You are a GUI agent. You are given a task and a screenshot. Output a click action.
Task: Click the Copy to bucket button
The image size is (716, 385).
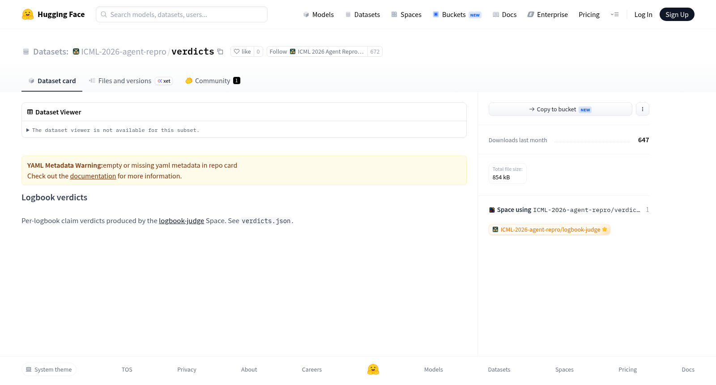[x=560, y=109]
